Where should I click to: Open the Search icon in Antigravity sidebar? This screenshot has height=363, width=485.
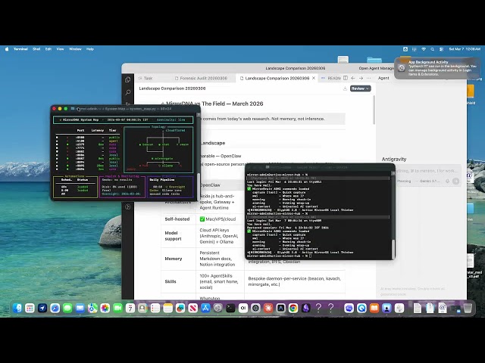128,92
